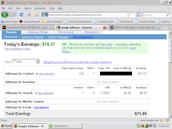Viewport: 172px width, 129px height.
Task: Click the Firefox forward arrow button
Action: click(x=11, y=15)
